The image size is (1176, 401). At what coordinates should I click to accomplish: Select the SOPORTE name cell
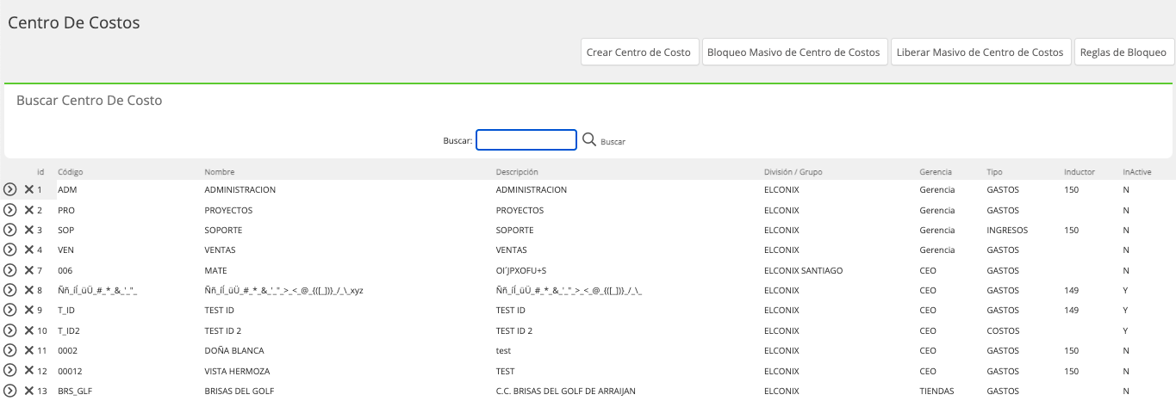coord(223,230)
